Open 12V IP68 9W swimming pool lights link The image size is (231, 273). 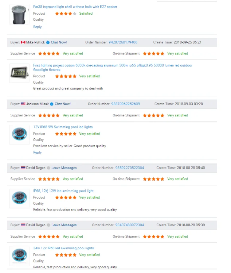(x=63, y=127)
